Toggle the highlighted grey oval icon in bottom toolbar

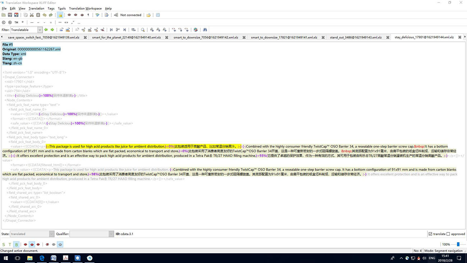point(60,245)
